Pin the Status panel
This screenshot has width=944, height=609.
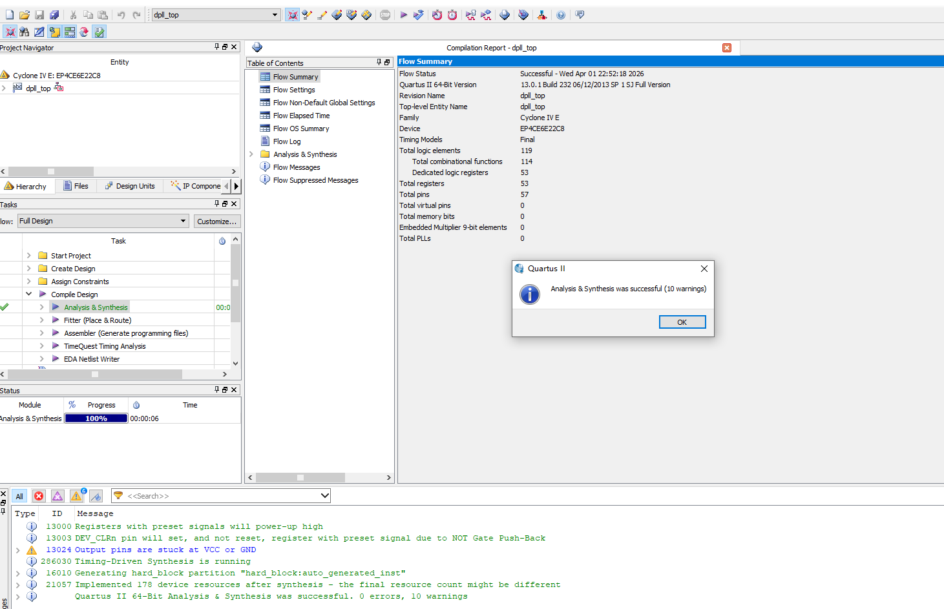[x=216, y=389]
